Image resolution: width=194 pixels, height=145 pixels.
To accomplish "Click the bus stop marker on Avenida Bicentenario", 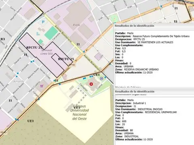I will 84,52.
